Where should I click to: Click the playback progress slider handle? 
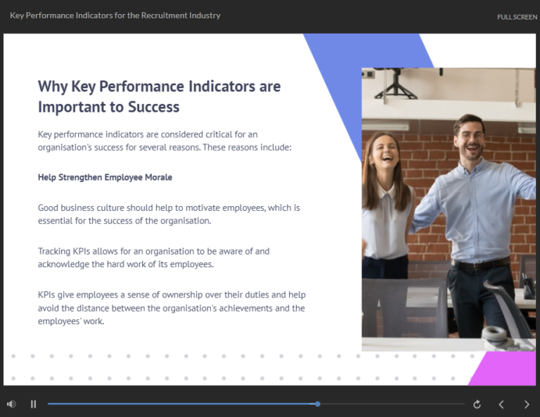coord(318,404)
